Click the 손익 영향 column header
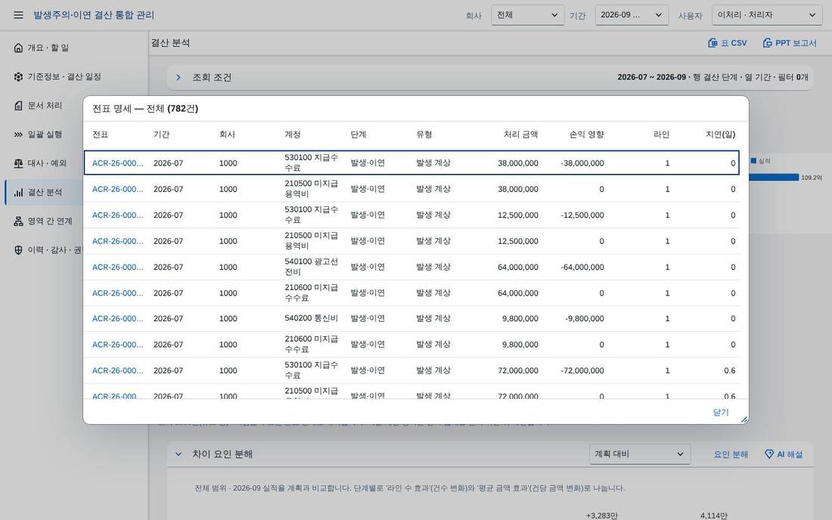 coord(586,135)
